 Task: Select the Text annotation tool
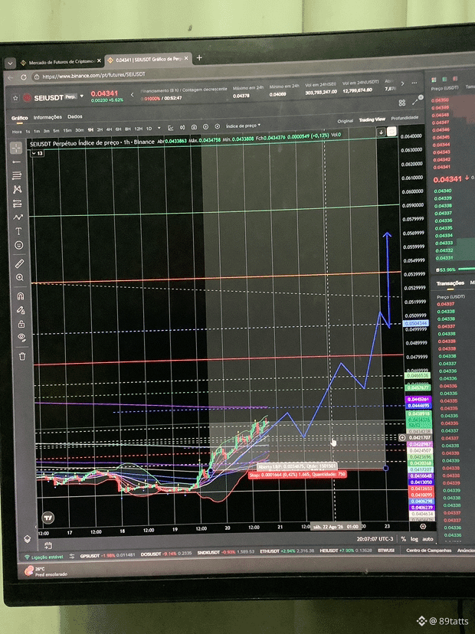pos(18,231)
